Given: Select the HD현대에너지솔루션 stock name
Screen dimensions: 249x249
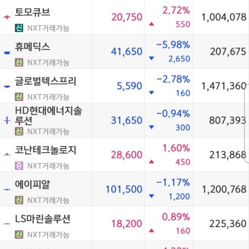Looking at the screenshot, I should pos(48,116).
